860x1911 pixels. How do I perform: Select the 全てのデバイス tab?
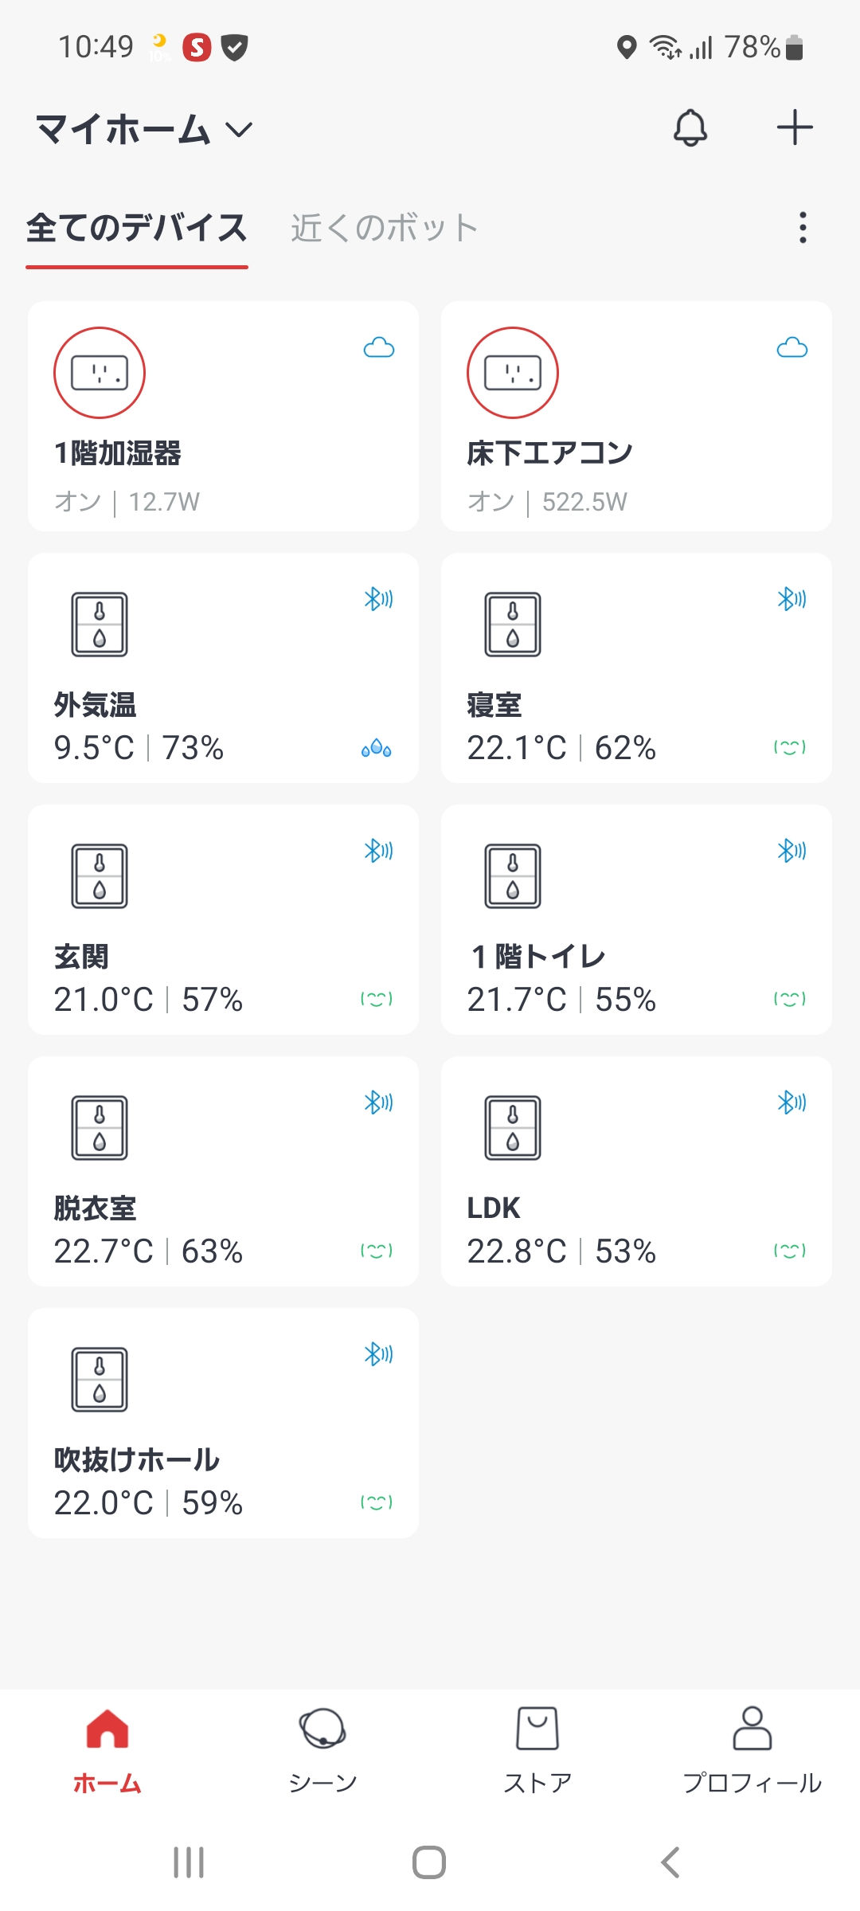pos(137,228)
